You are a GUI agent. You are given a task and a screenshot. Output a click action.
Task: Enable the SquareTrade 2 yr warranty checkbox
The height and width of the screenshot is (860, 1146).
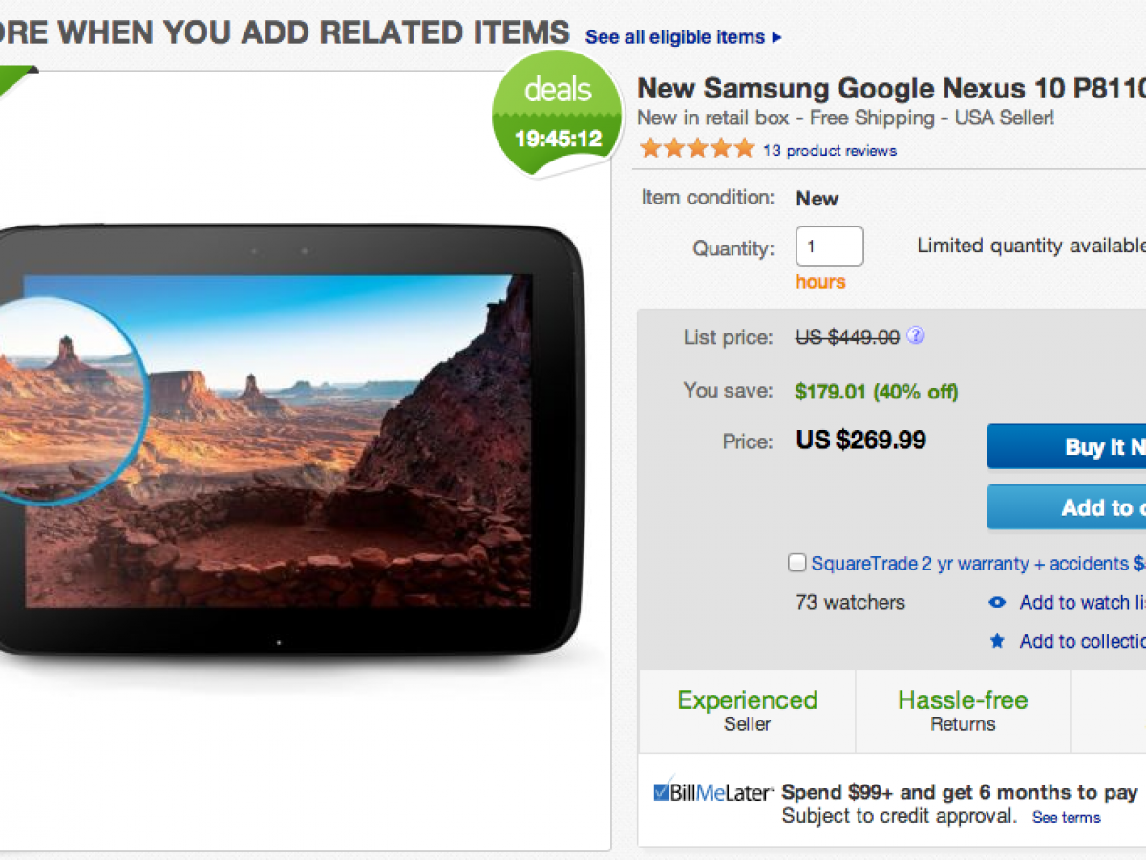pyautogui.click(x=797, y=563)
